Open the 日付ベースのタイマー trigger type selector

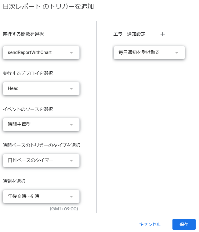point(41,161)
